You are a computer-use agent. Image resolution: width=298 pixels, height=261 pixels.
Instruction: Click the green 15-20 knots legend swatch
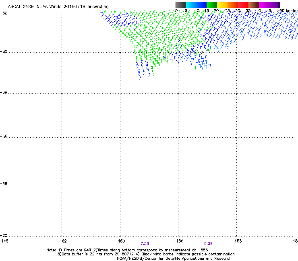point(212,5)
